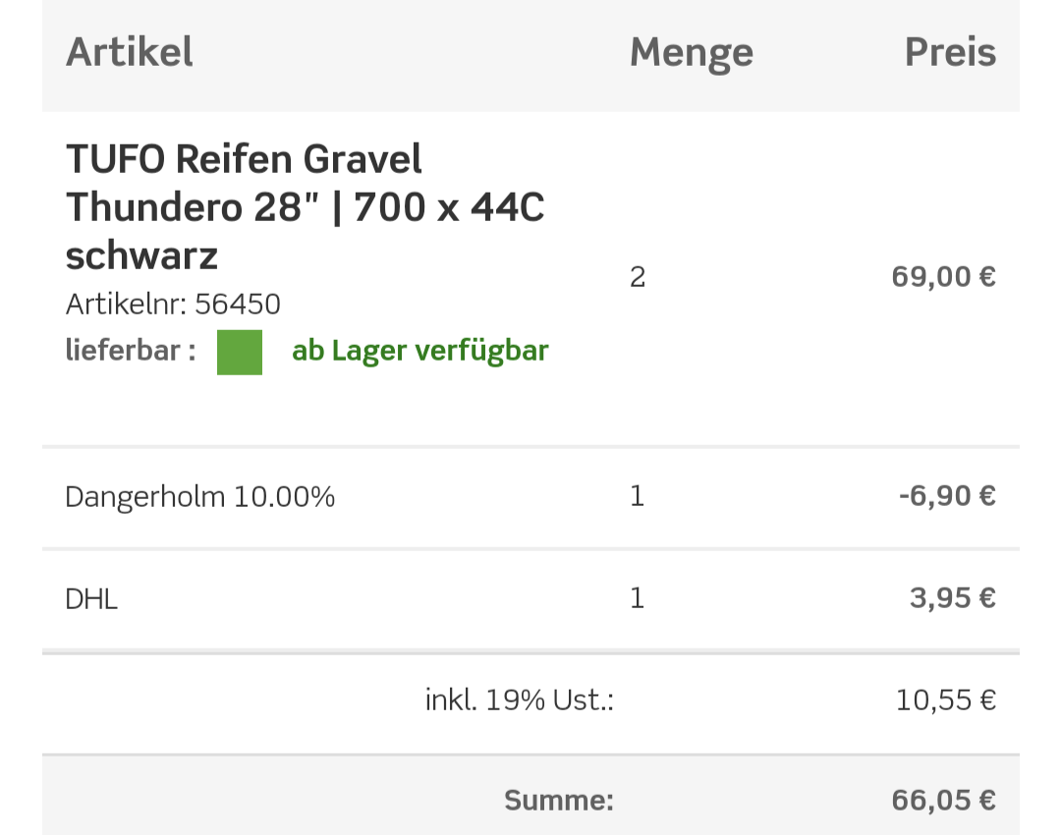
Task: Click the 'ab Lager verfügbar' stock text
Action: click(419, 351)
